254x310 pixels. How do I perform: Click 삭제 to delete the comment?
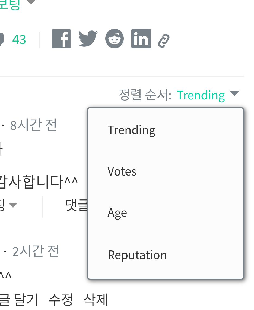(x=96, y=300)
